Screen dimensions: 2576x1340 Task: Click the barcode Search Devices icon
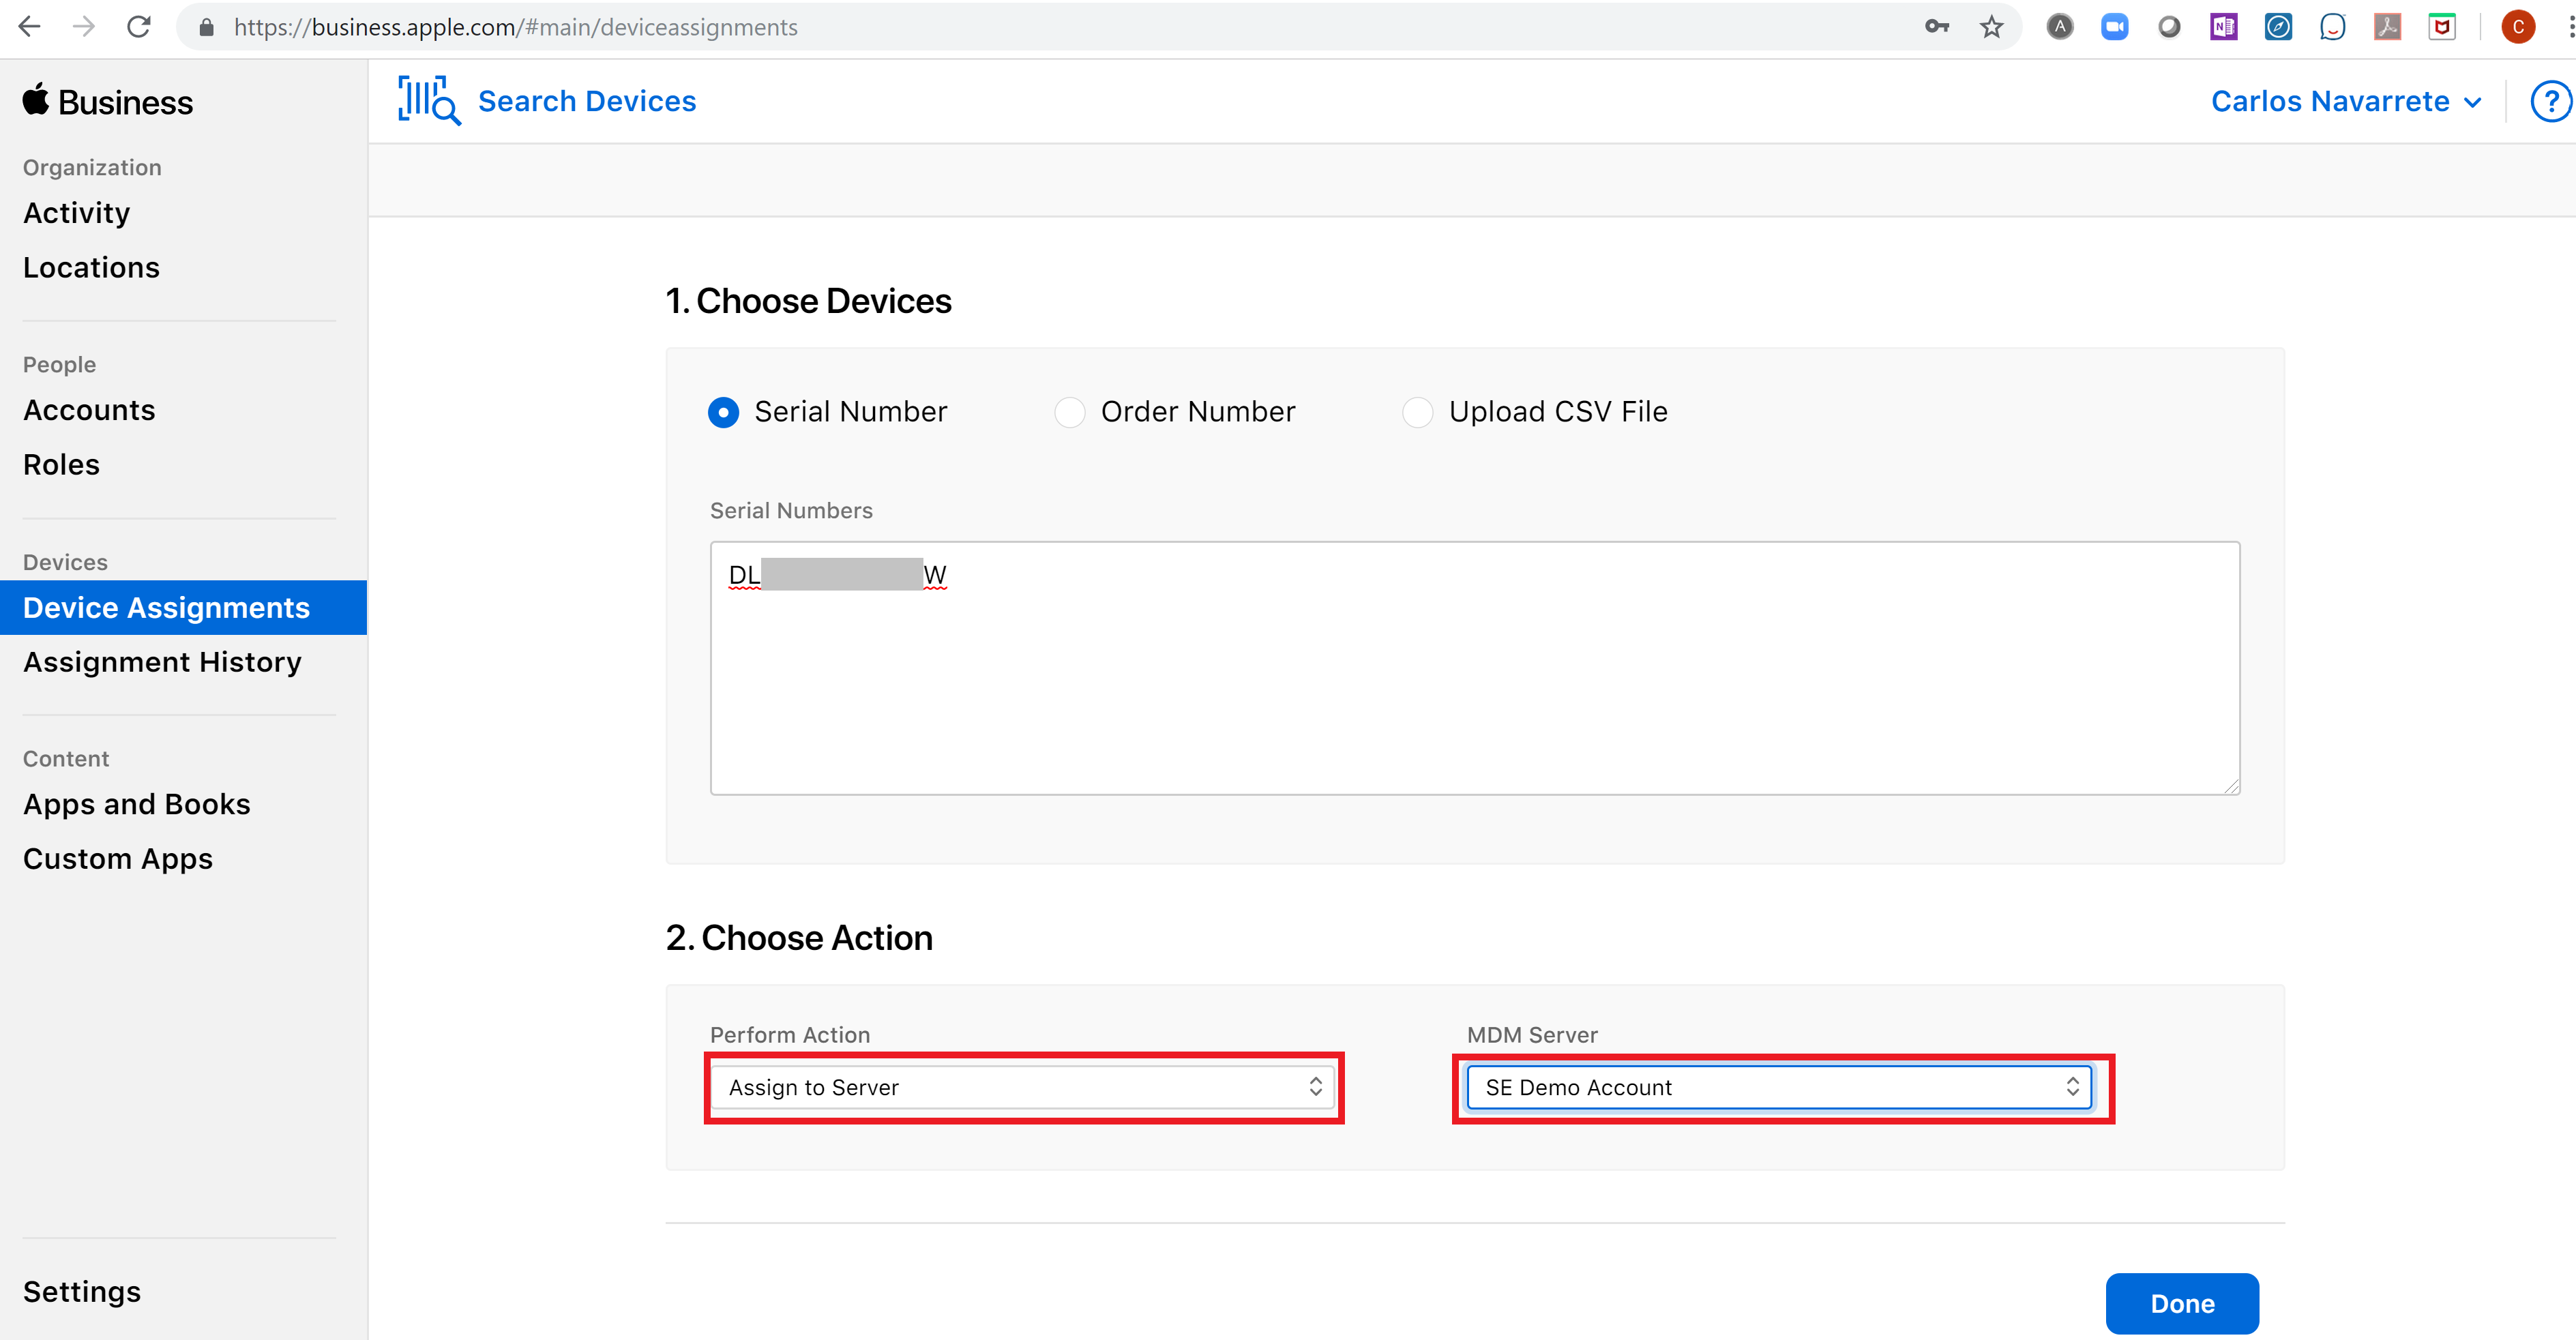click(429, 100)
